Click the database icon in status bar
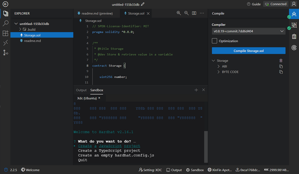The height and width of the screenshot is (174, 299). click(x=6, y=170)
